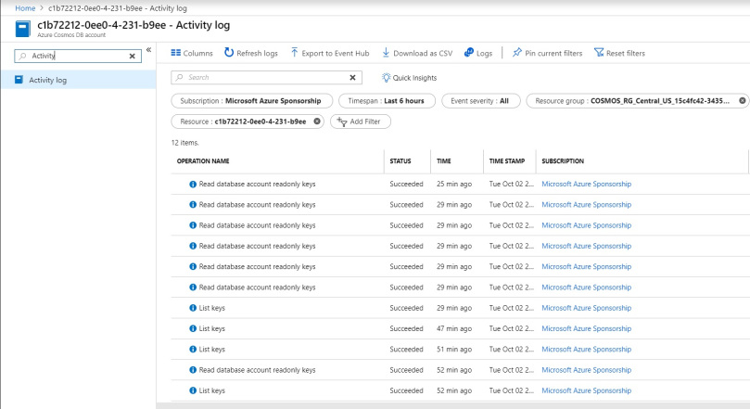This screenshot has height=409, width=750.
Task: Sort by Status column header
Action: click(x=400, y=161)
